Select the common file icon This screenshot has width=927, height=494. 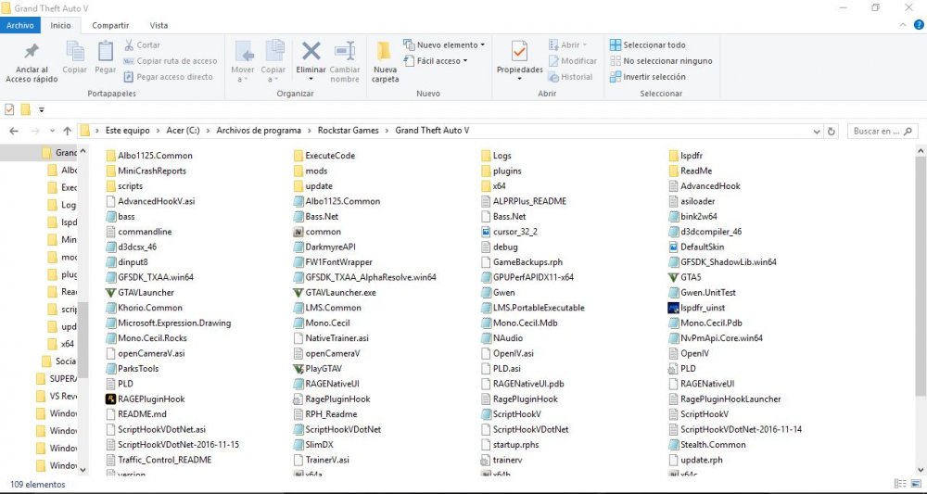[x=298, y=232]
